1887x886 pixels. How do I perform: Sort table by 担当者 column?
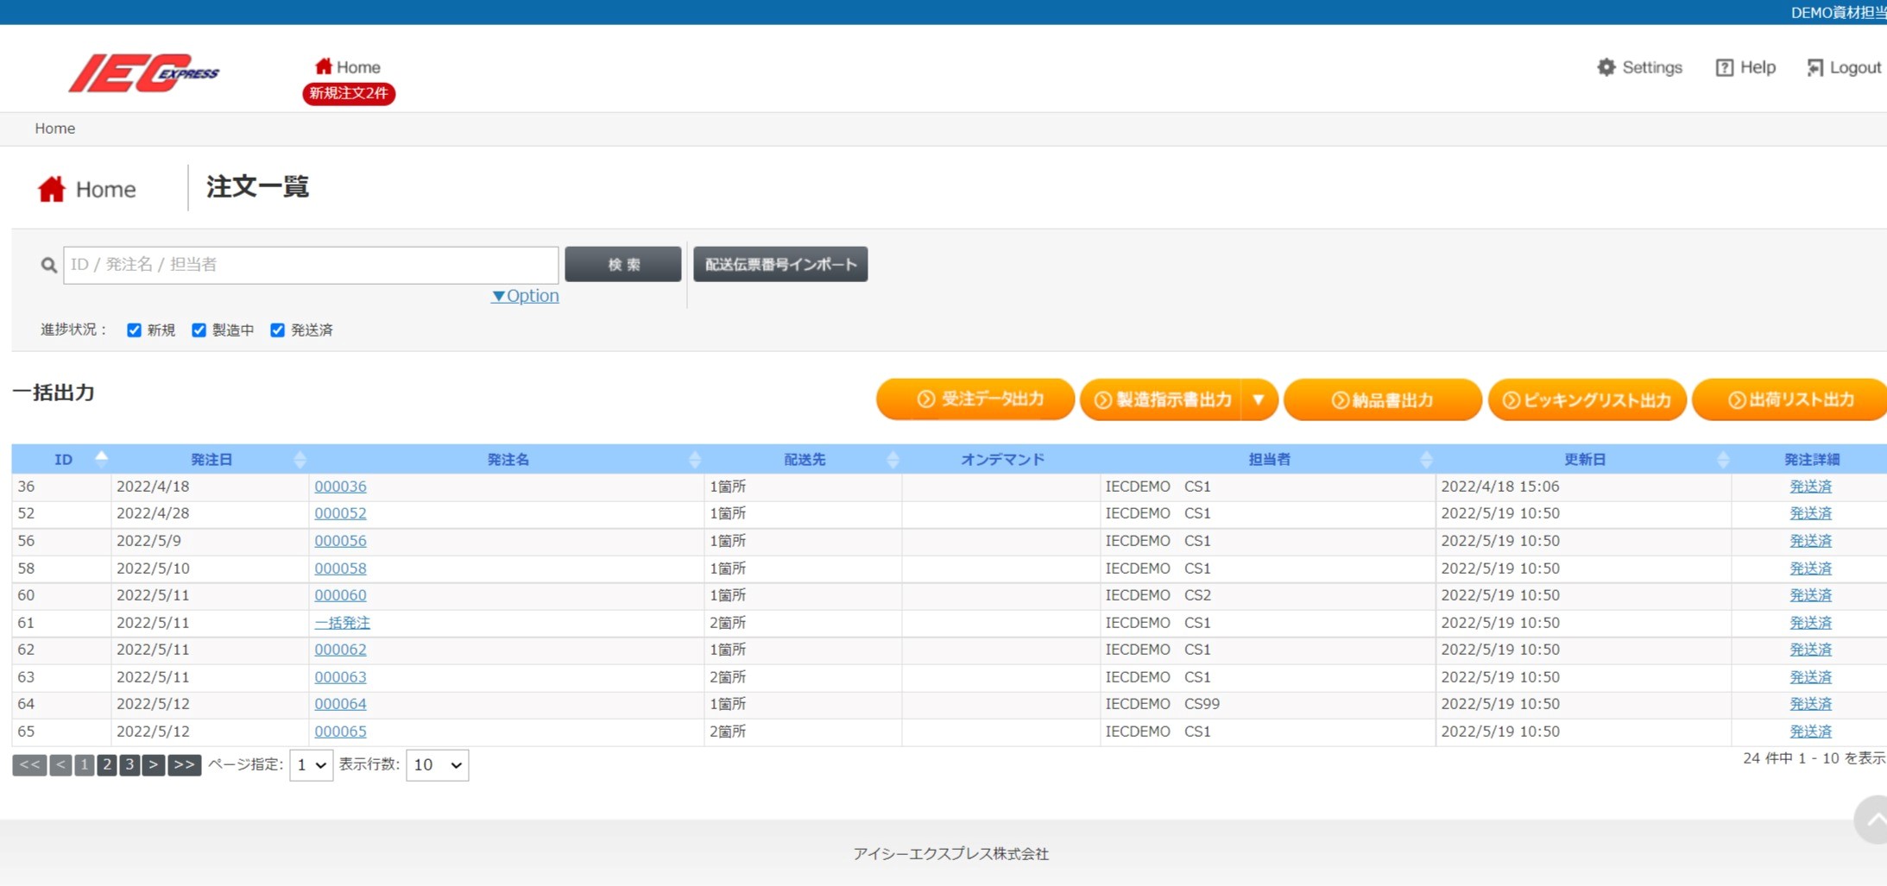(x=1269, y=459)
